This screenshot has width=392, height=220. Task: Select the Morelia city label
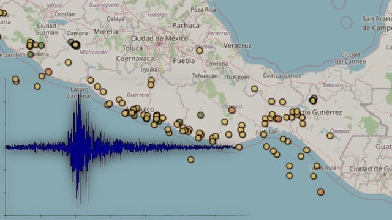click(x=105, y=31)
